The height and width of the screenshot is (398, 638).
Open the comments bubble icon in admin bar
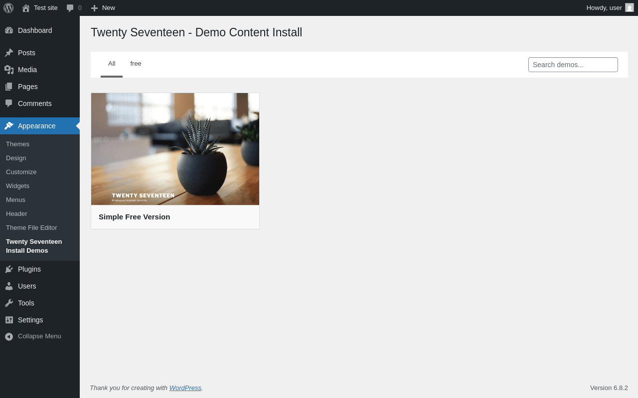(x=70, y=8)
